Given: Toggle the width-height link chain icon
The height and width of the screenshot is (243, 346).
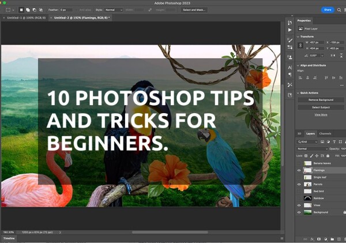Looking at the screenshot, I should coord(300,45).
